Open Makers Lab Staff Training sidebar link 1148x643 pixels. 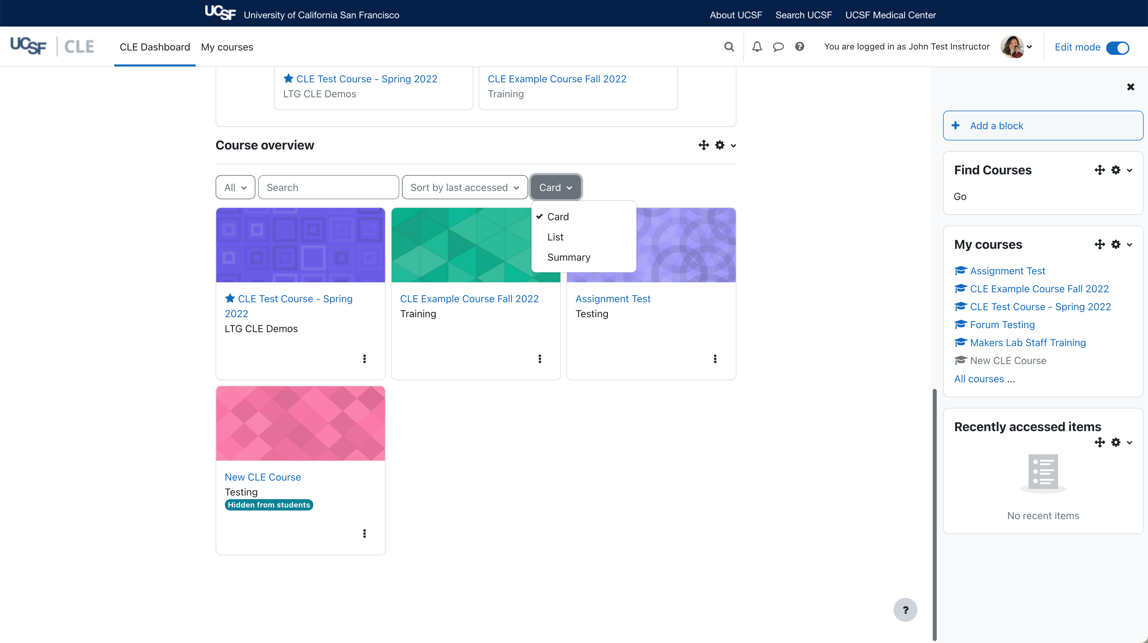pos(1028,343)
